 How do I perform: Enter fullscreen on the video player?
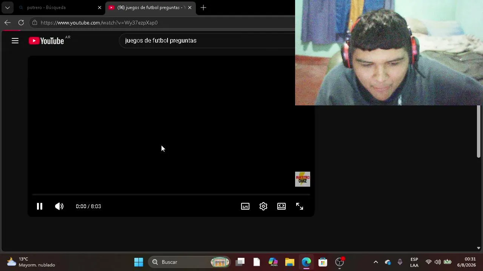click(x=300, y=206)
